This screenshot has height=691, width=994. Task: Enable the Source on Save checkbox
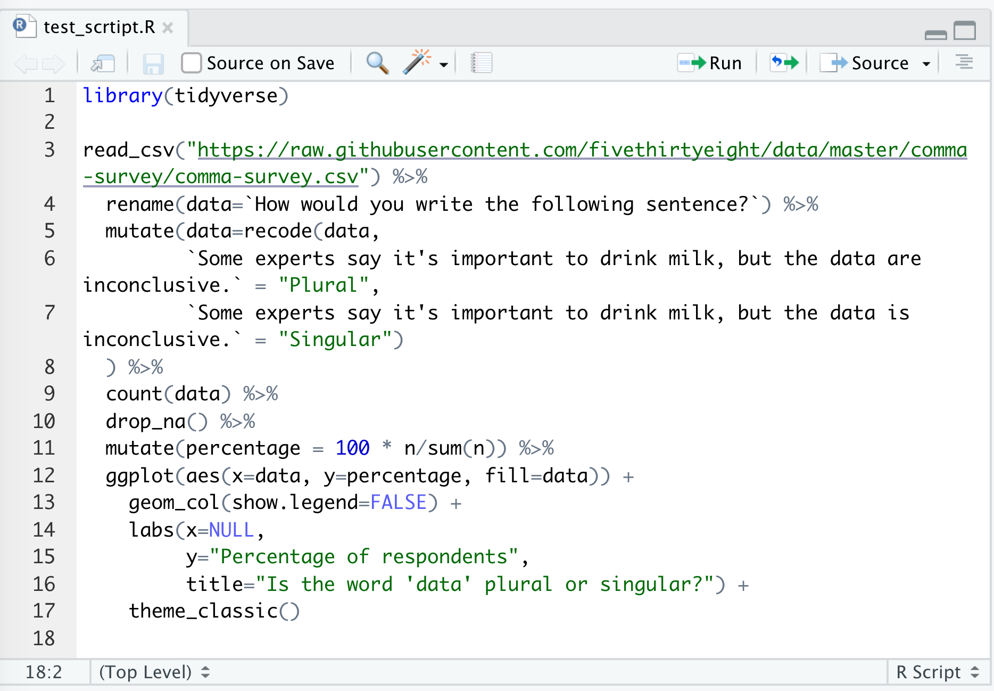tap(191, 63)
